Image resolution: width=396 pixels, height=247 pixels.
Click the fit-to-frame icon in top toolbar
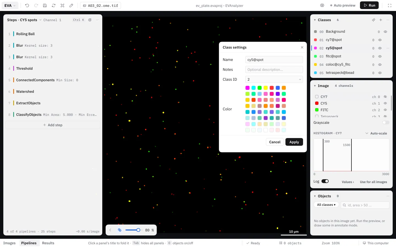pyautogui.click(x=62, y=5)
